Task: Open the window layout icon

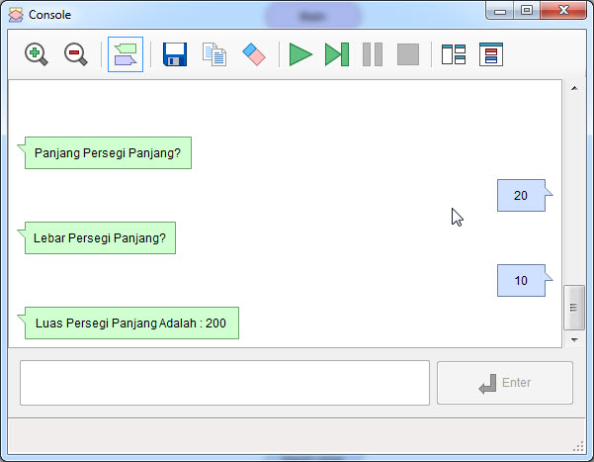Action: [454, 54]
